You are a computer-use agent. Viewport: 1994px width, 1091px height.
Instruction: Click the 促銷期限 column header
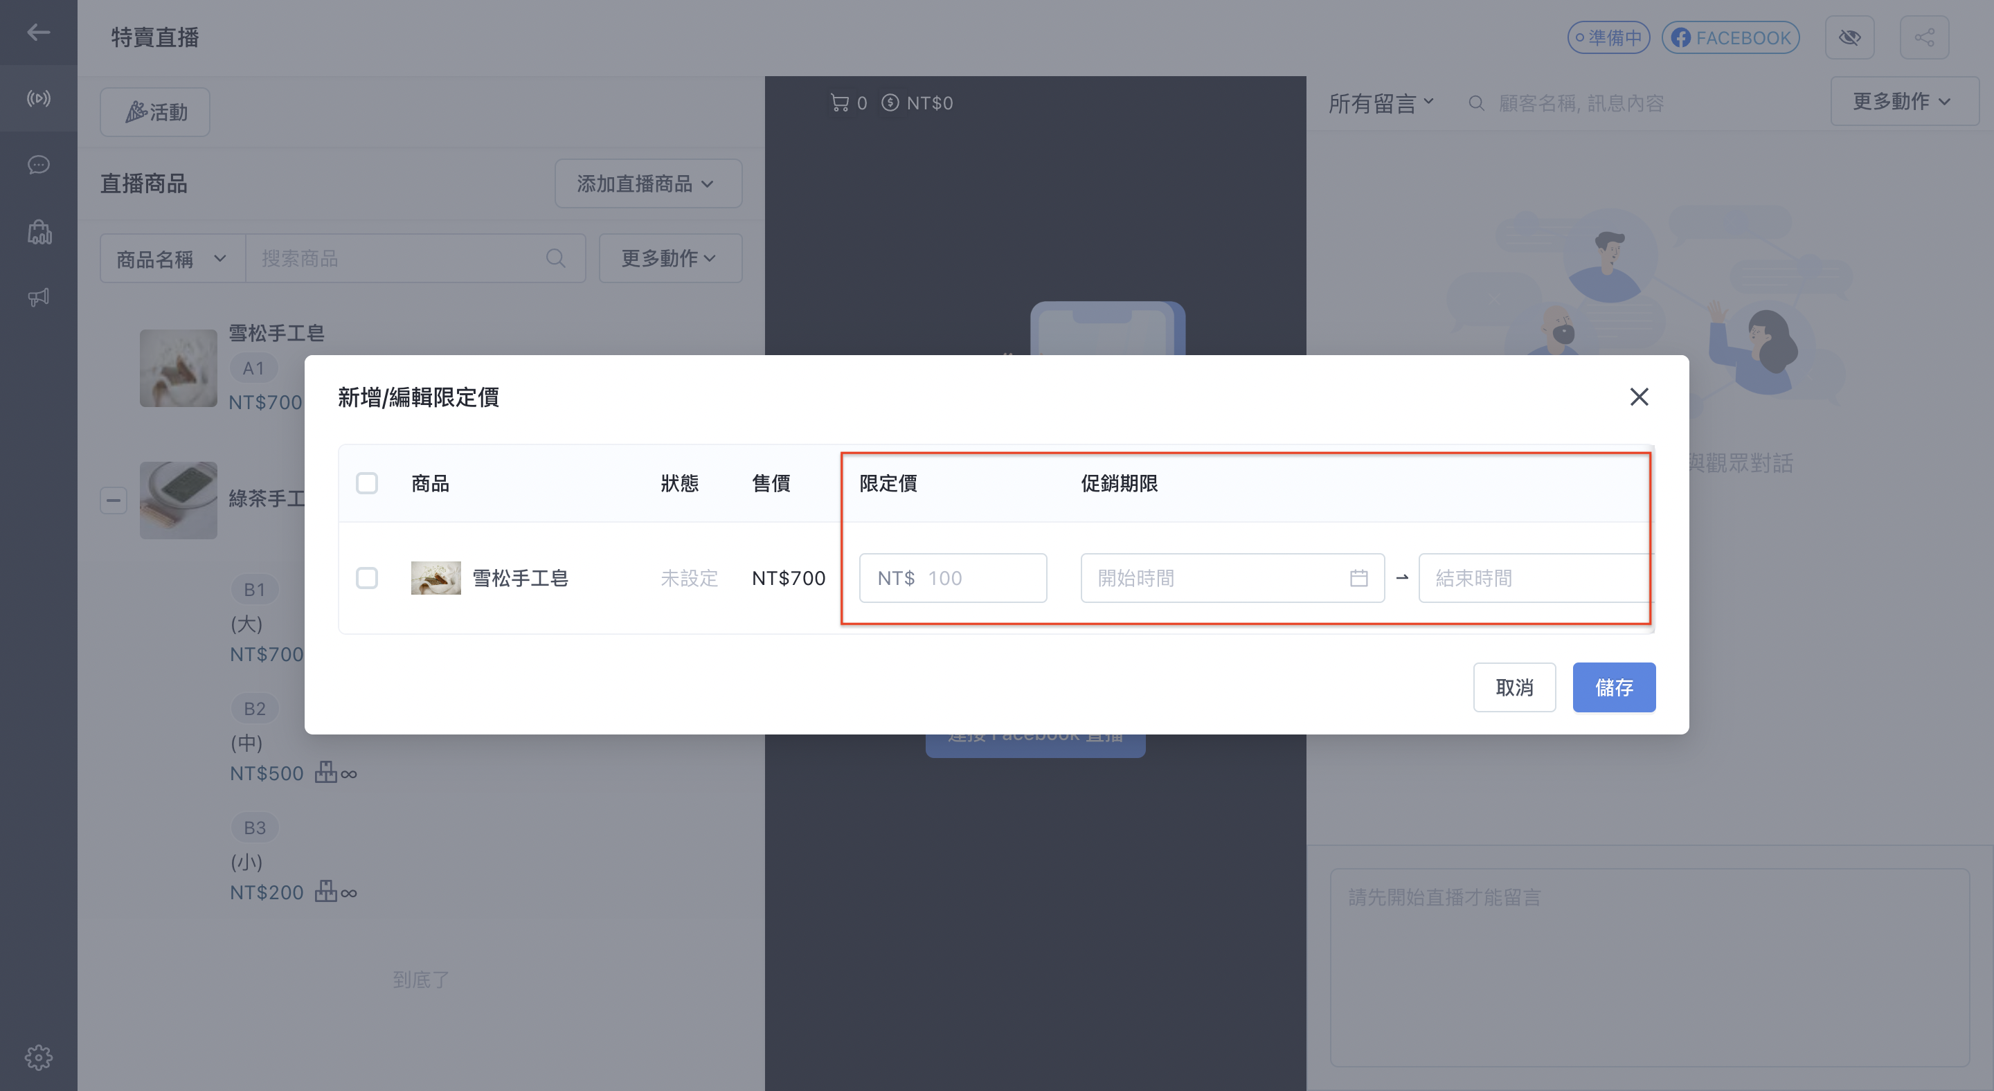(1120, 483)
